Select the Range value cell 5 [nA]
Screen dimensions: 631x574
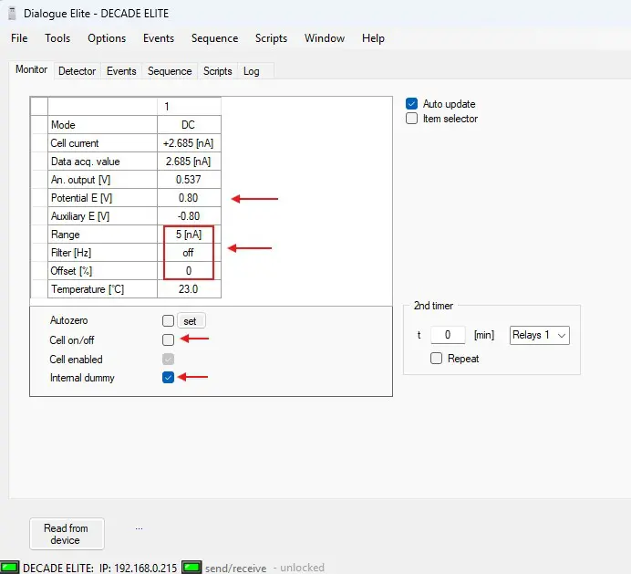pos(189,235)
